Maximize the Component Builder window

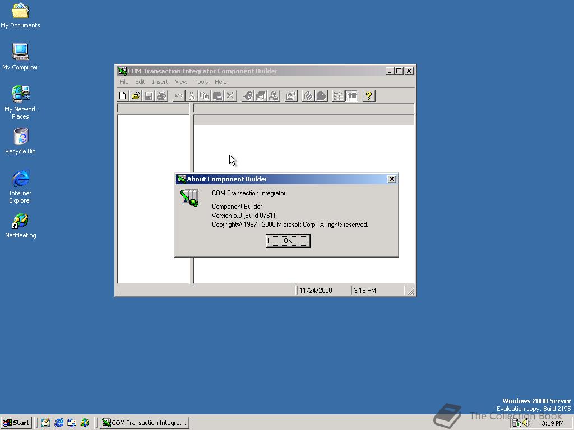pyautogui.click(x=399, y=71)
